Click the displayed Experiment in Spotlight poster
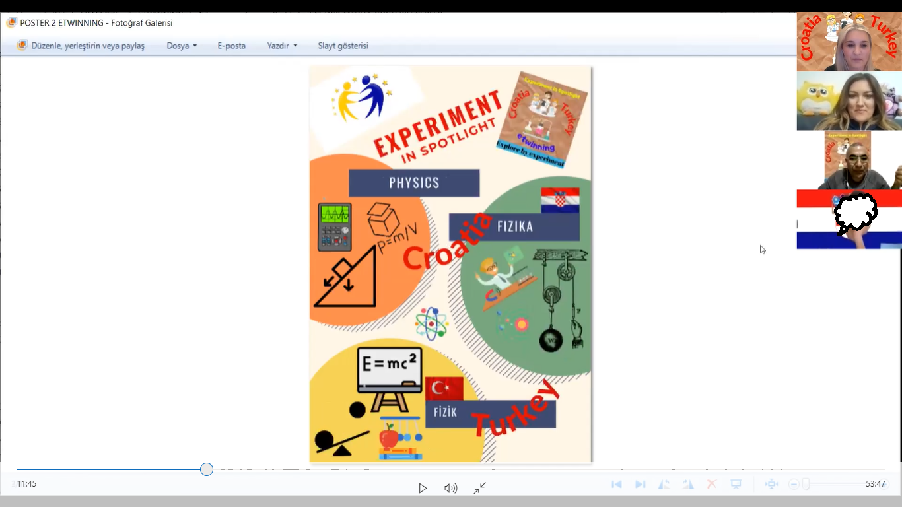Screen dimensions: 902x507 coord(450,263)
